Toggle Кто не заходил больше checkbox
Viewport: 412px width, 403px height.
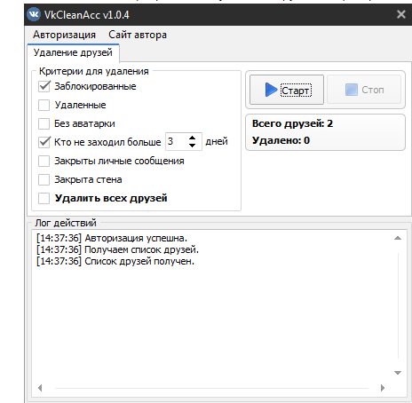coord(44,142)
